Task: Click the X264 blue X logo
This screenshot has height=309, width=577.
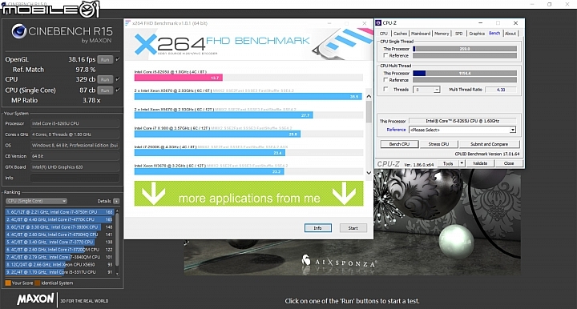Action: (146, 44)
